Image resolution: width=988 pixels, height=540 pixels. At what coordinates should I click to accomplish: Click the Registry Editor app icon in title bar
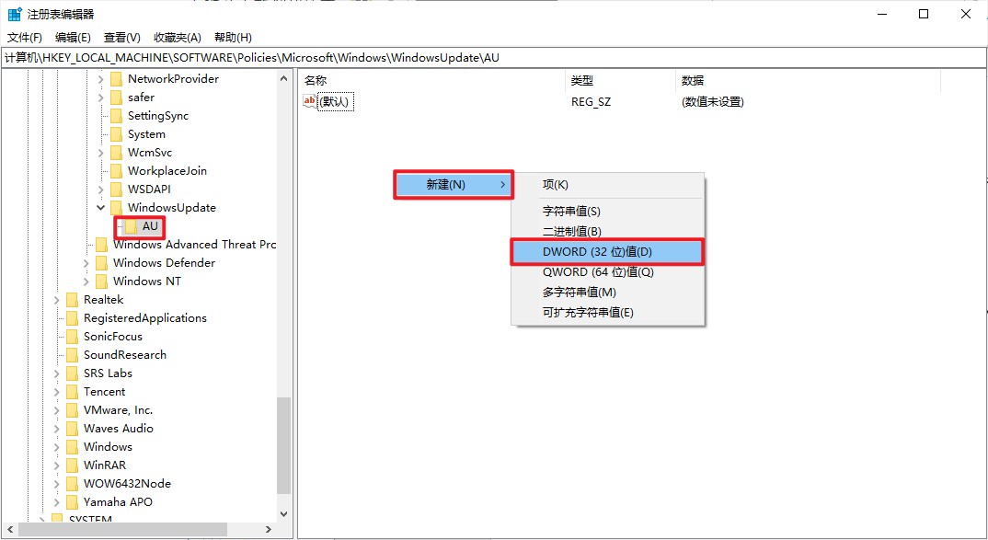point(16,14)
